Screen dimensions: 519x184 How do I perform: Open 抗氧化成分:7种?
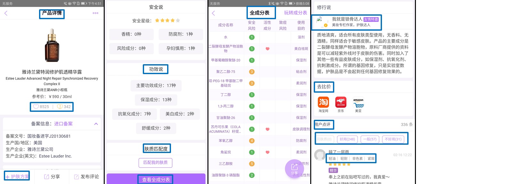tap(134, 114)
